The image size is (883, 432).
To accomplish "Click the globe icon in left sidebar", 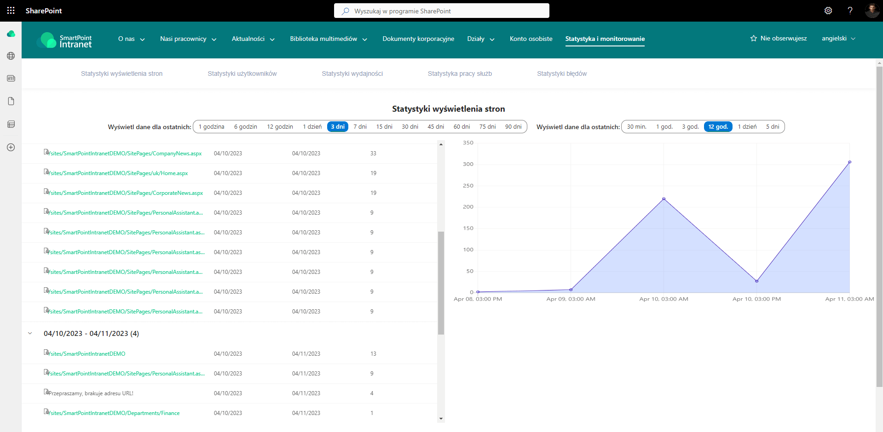I will tap(11, 56).
